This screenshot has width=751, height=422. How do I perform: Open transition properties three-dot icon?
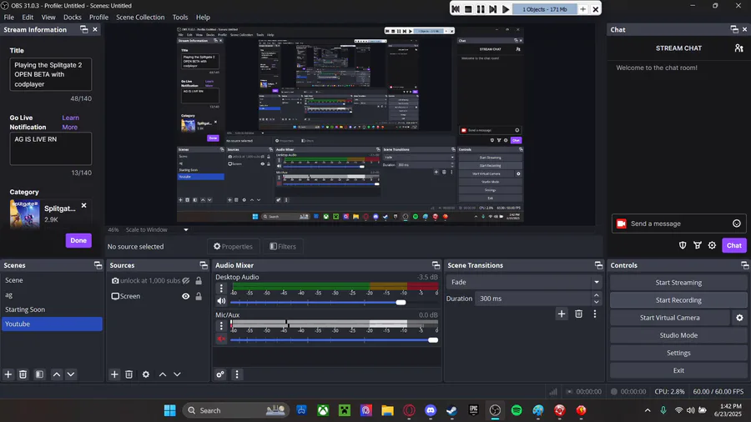[595, 314]
